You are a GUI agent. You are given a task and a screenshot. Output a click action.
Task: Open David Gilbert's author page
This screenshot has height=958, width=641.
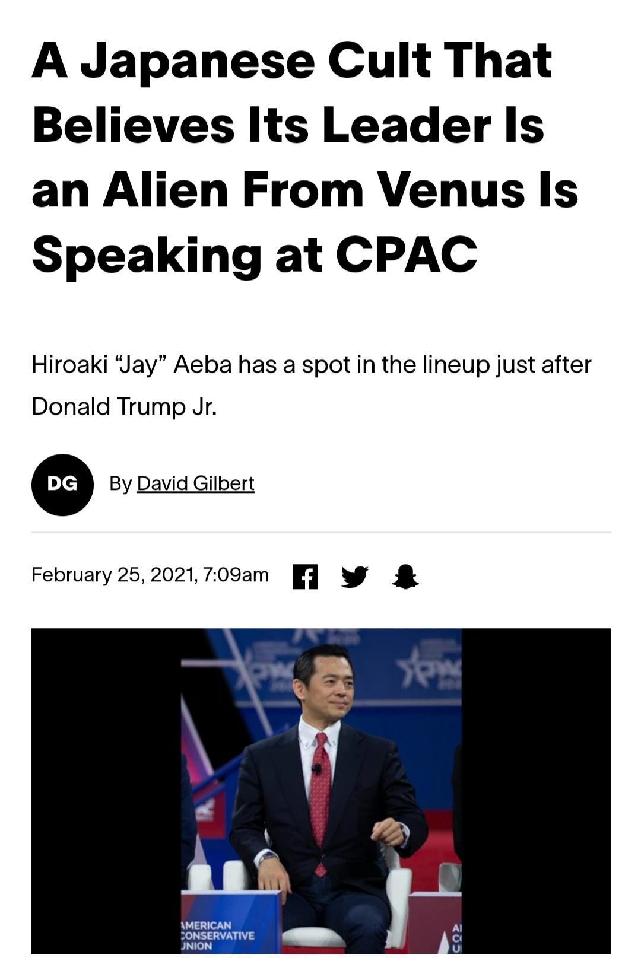pyautogui.click(x=195, y=483)
